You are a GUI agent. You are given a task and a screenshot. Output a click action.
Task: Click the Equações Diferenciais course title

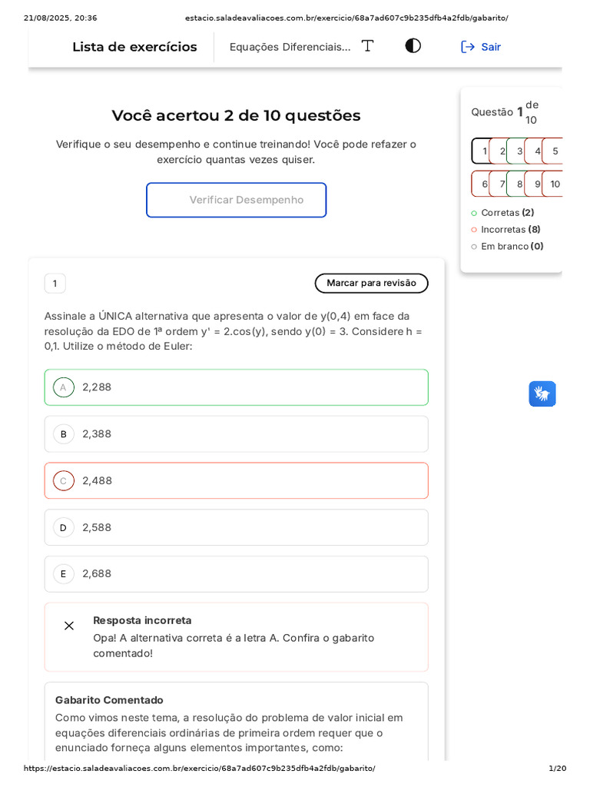tap(290, 47)
